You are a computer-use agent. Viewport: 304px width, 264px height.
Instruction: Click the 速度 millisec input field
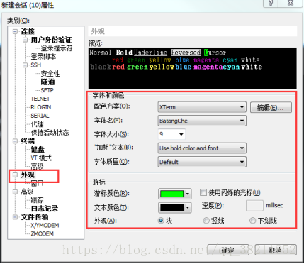254,205
